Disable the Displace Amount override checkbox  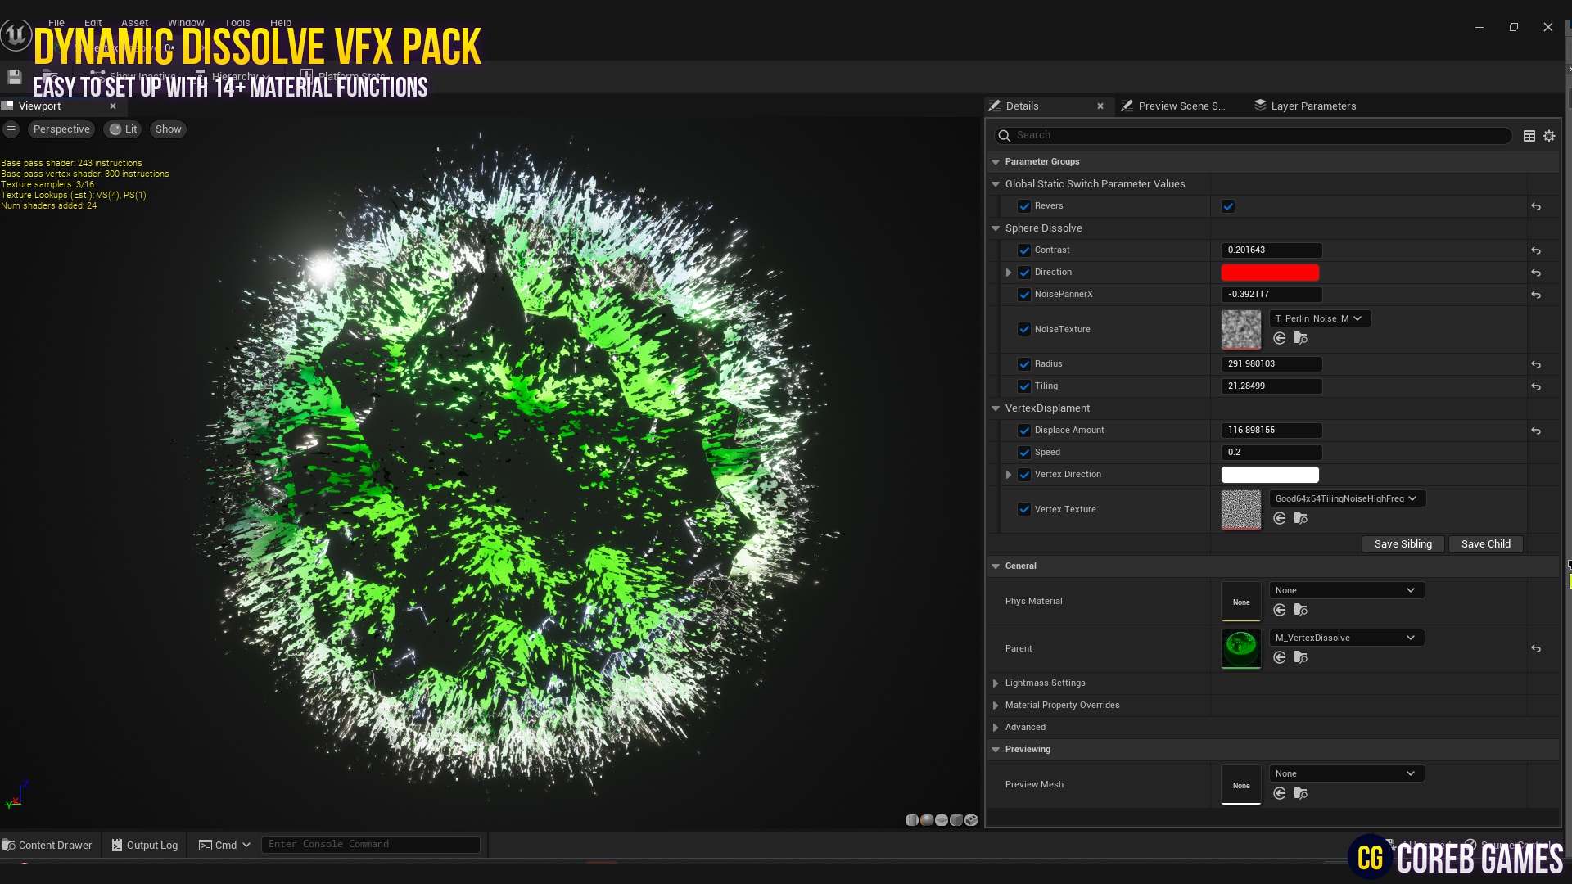coord(1024,431)
